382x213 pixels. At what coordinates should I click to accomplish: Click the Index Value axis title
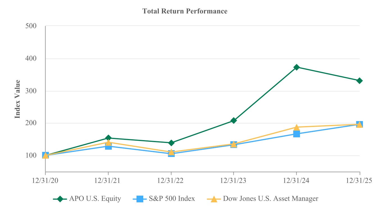tap(18, 99)
